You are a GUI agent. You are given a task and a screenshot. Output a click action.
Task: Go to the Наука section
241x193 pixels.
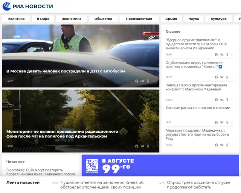tap(194, 19)
